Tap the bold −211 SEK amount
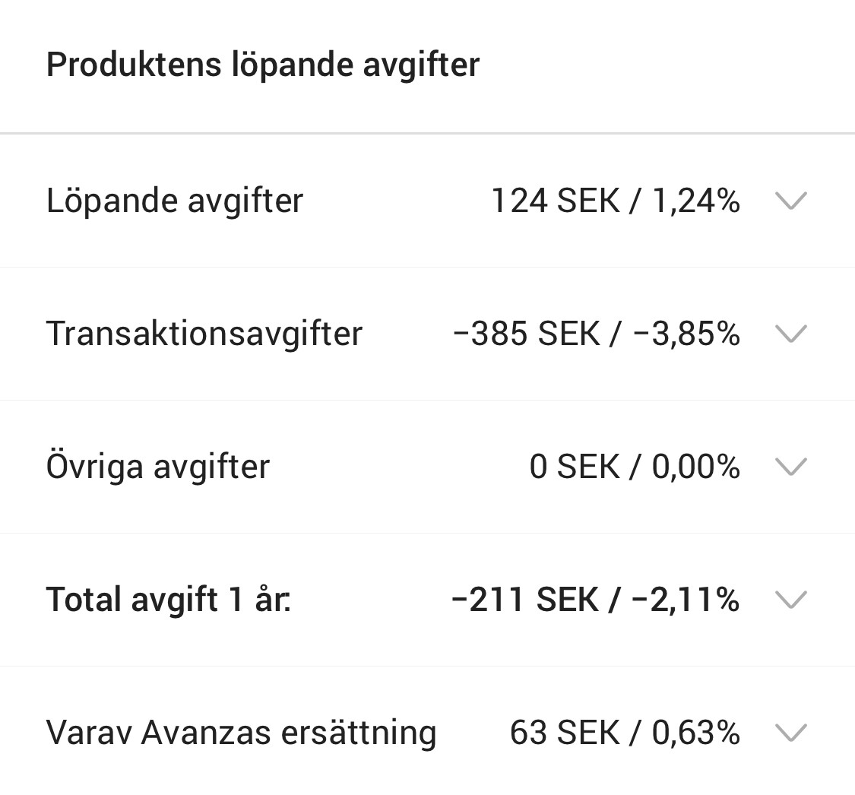Image resolution: width=855 pixels, height=795 pixels. (524, 600)
